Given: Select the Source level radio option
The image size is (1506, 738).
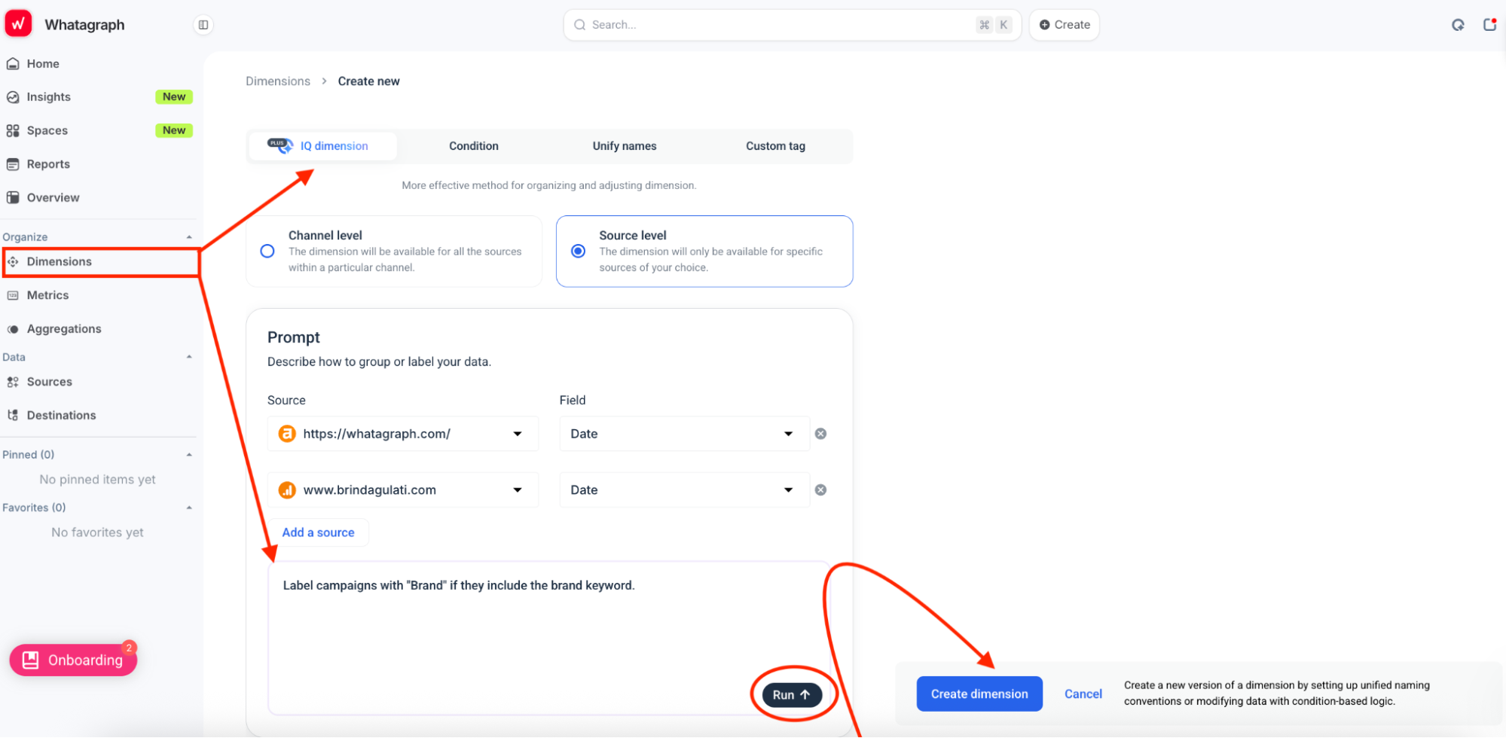Looking at the screenshot, I should click(x=578, y=252).
